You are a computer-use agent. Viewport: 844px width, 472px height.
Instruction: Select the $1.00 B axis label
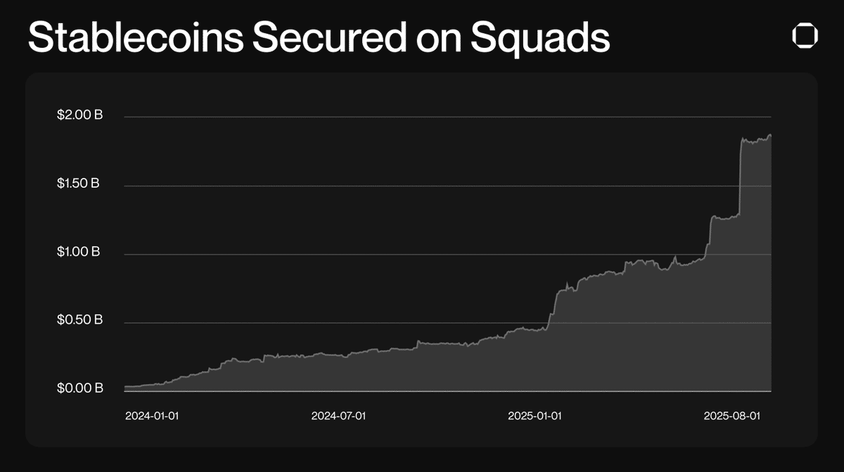(78, 252)
